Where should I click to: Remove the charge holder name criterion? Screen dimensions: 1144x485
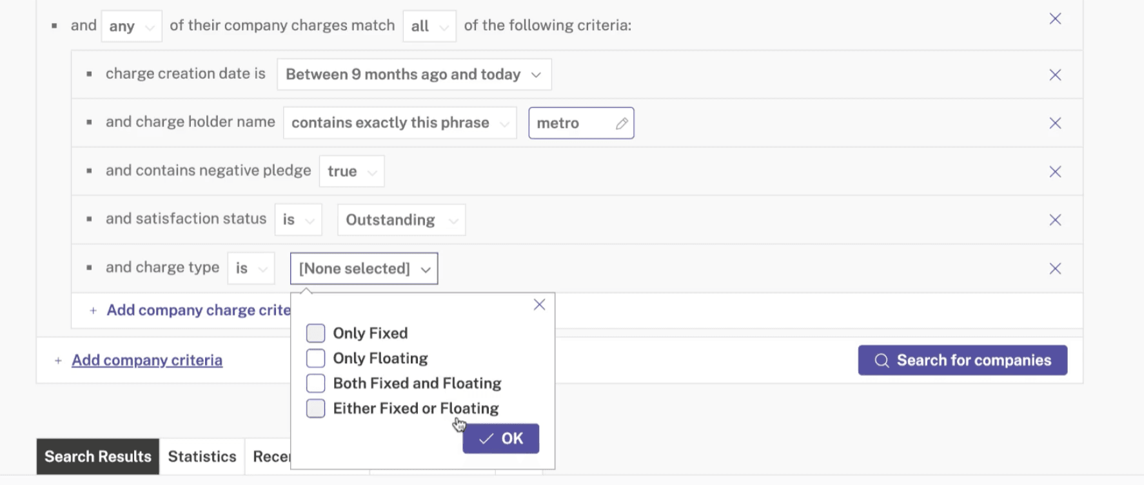pos(1055,123)
